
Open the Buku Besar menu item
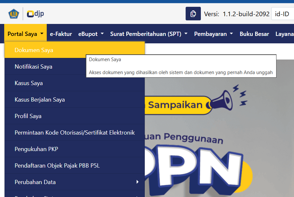[254, 34]
